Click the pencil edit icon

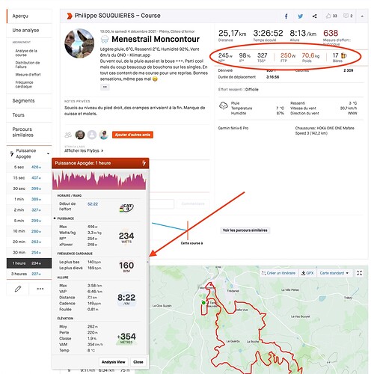coord(18,289)
